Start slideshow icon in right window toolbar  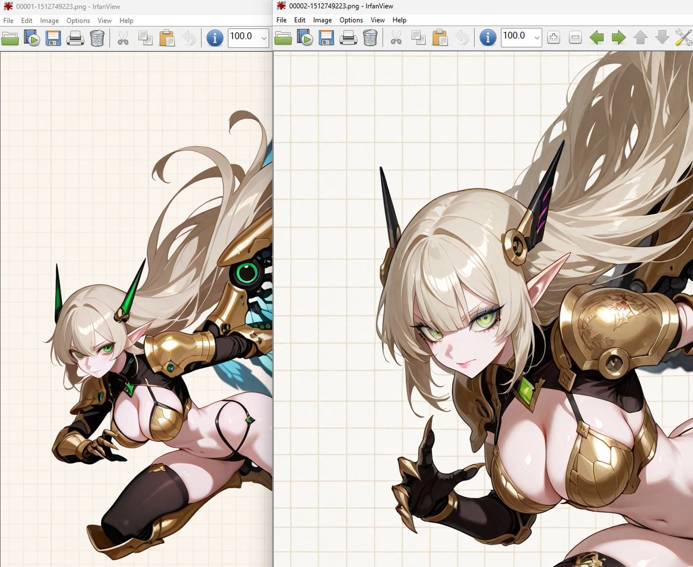pos(305,38)
